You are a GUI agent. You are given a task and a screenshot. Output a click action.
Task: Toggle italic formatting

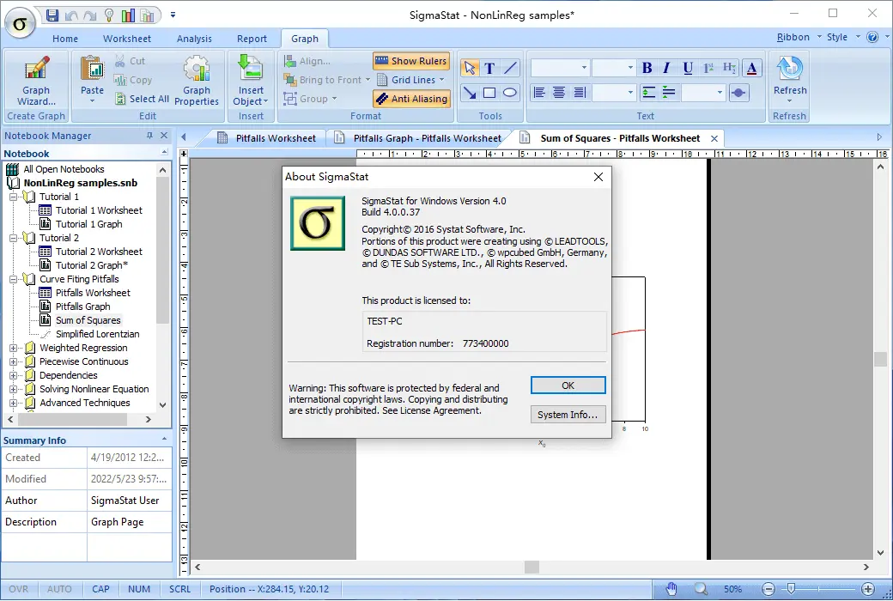[667, 69]
